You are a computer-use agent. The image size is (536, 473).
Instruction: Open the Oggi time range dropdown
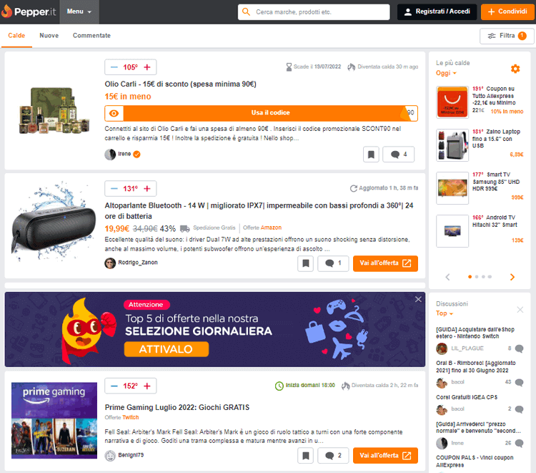coord(446,73)
